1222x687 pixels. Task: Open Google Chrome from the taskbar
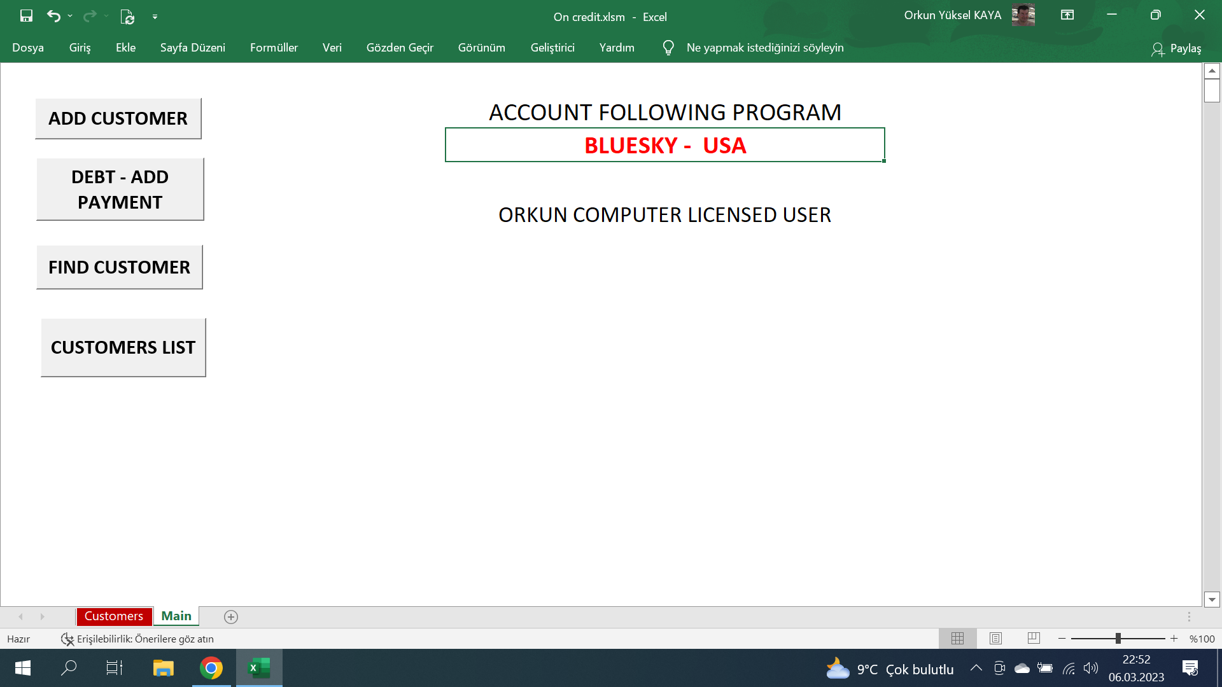coord(211,668)
